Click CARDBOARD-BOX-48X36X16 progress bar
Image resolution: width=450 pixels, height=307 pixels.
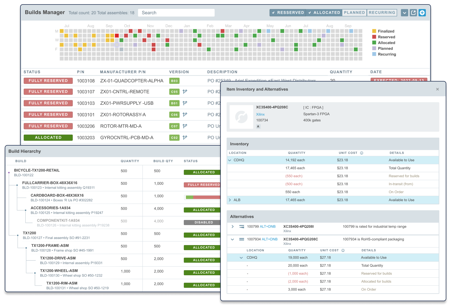click(x=202, y=197)
